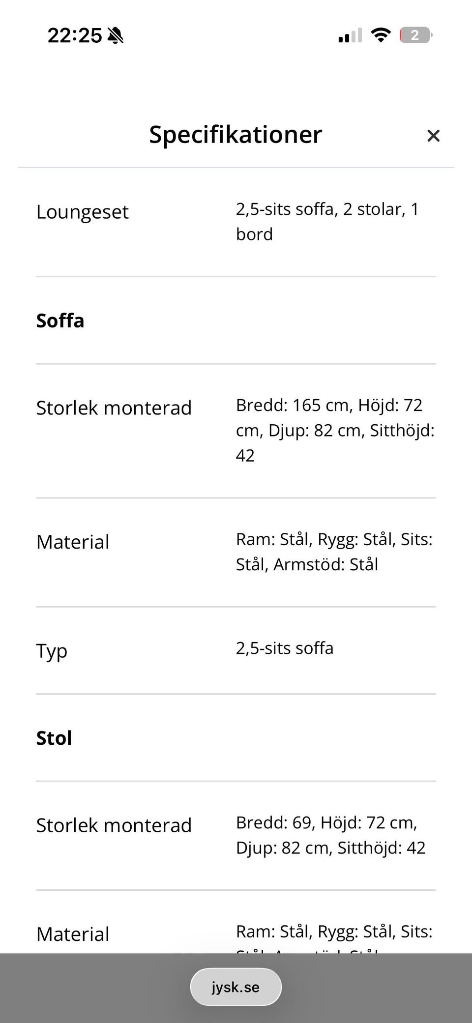Tap the battery indicator icon

(x=416, y=35)
